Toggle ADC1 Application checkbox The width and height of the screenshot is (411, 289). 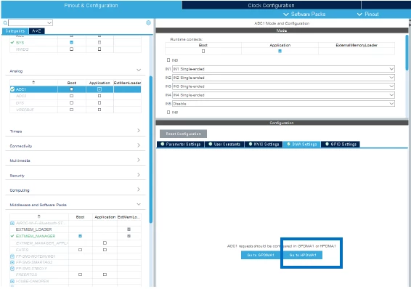[x=99, y=89]
